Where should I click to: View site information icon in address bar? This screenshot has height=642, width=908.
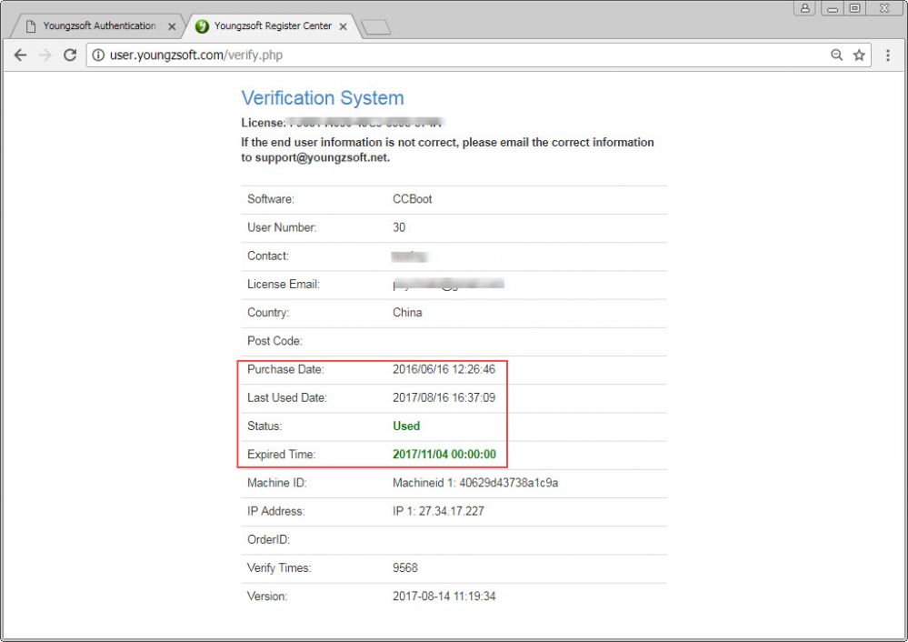tap(98, 55)
